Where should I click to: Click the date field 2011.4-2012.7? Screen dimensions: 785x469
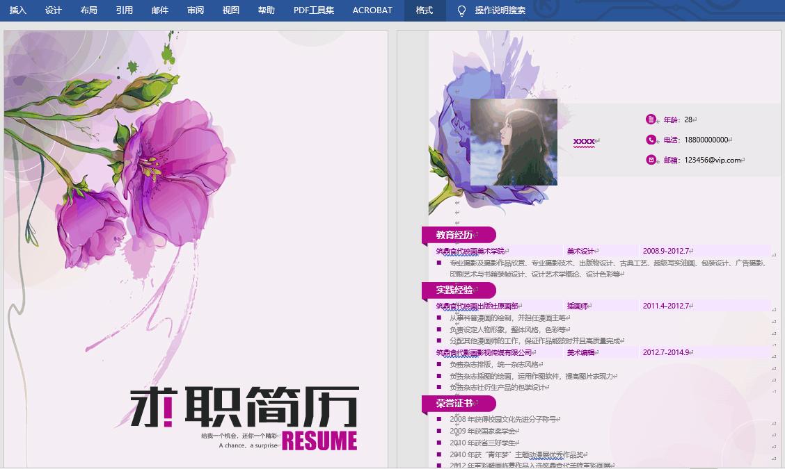[x=666, y=304]
